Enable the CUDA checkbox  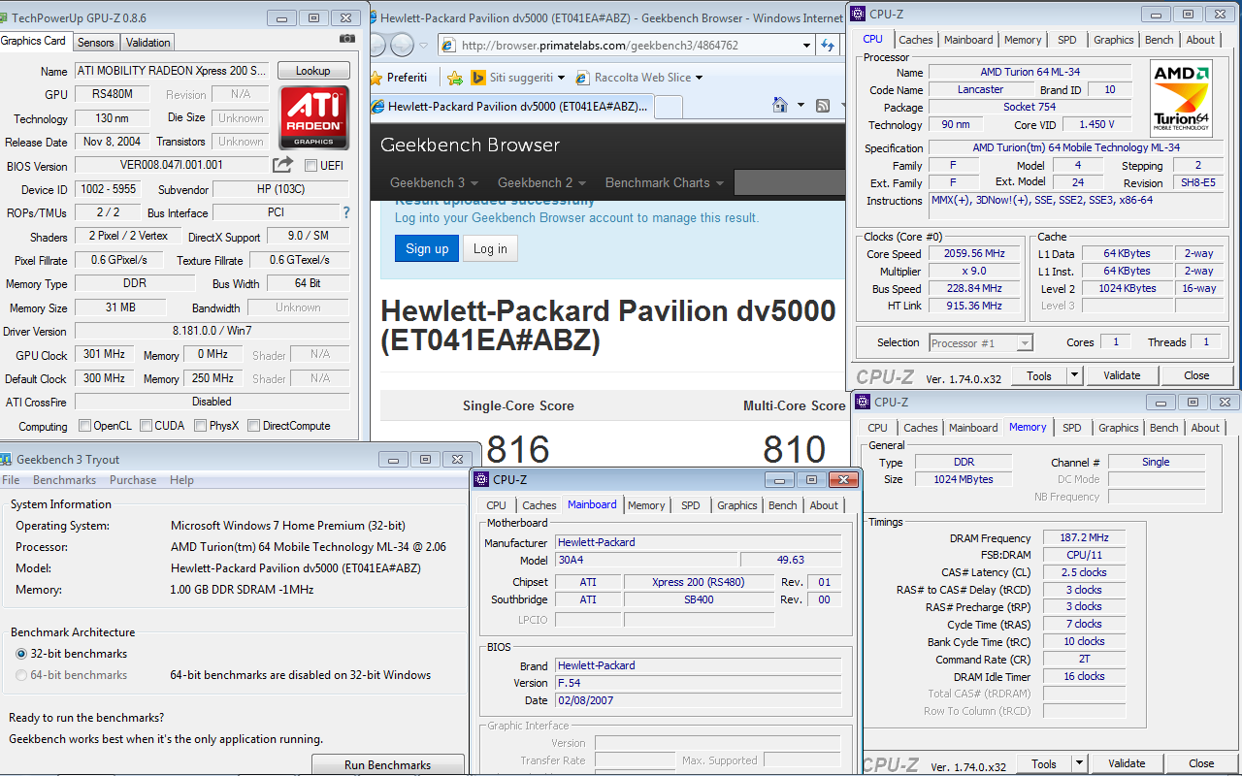(x=146, y=425)
